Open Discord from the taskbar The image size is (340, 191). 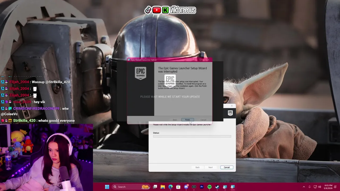tap(186, 187)
